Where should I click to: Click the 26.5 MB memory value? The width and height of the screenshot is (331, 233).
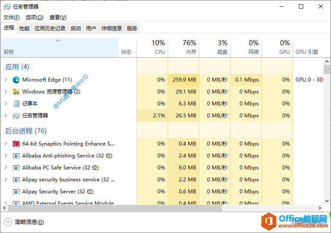tap(186, 116)
